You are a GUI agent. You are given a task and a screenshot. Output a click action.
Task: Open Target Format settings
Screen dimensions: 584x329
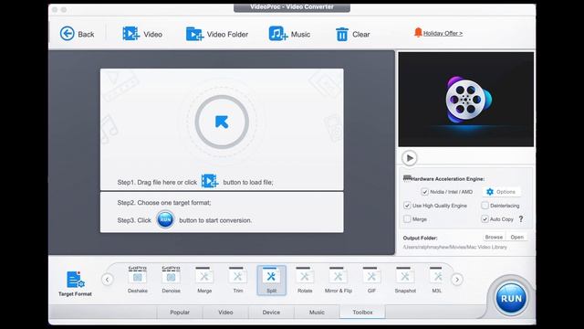pos(75,283)
